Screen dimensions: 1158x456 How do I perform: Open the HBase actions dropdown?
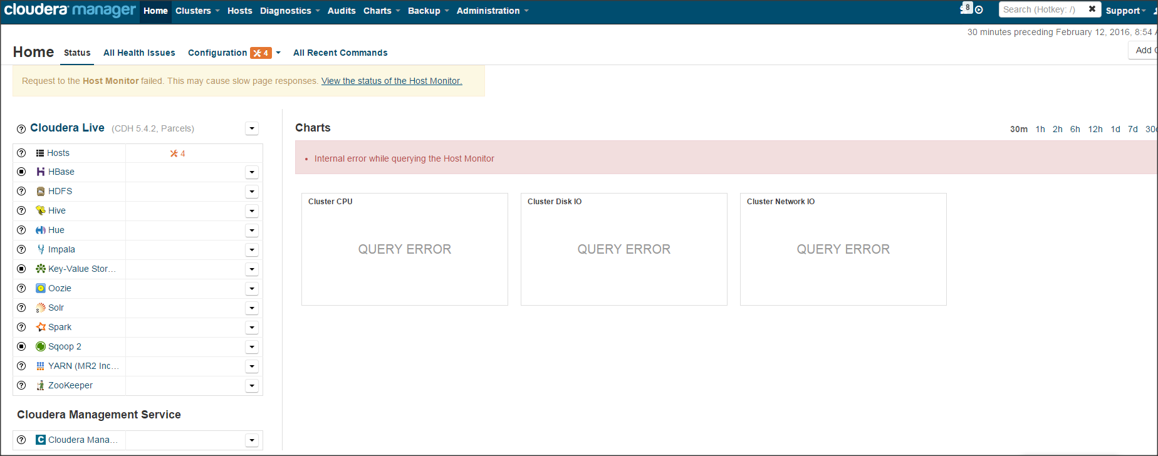tap(252, 172)
